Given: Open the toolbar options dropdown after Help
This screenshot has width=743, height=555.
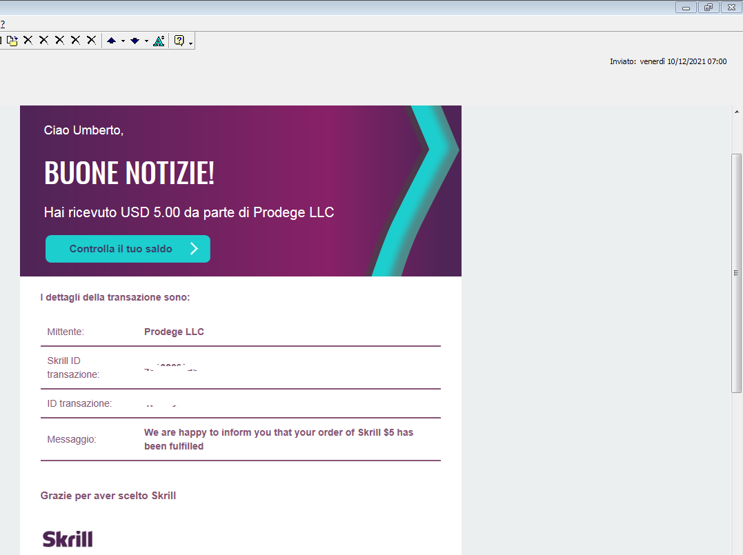Looking at the screenshot, I should (x=190, y=43).
